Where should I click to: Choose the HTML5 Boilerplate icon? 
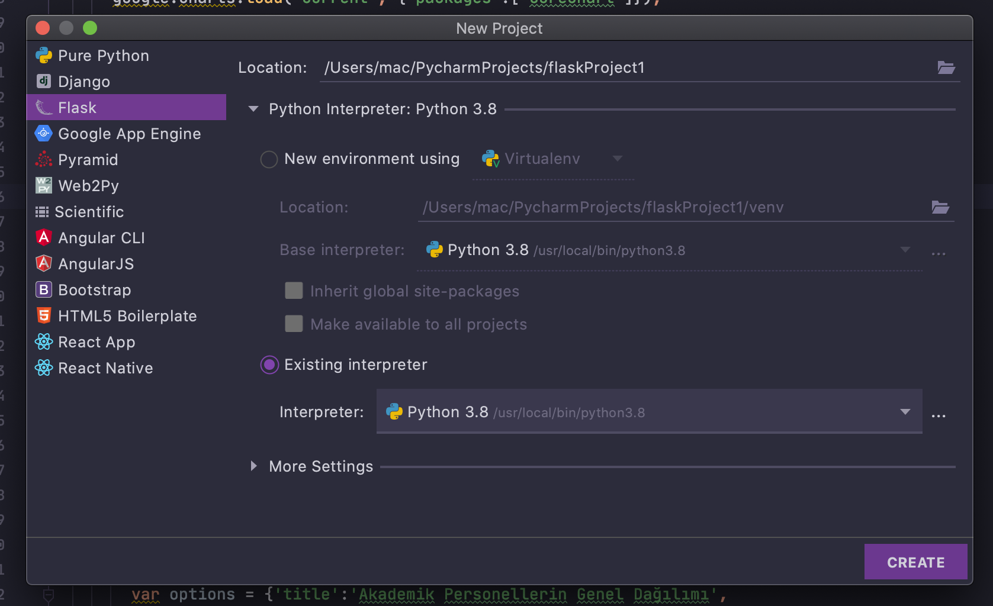tap(44, 315)
